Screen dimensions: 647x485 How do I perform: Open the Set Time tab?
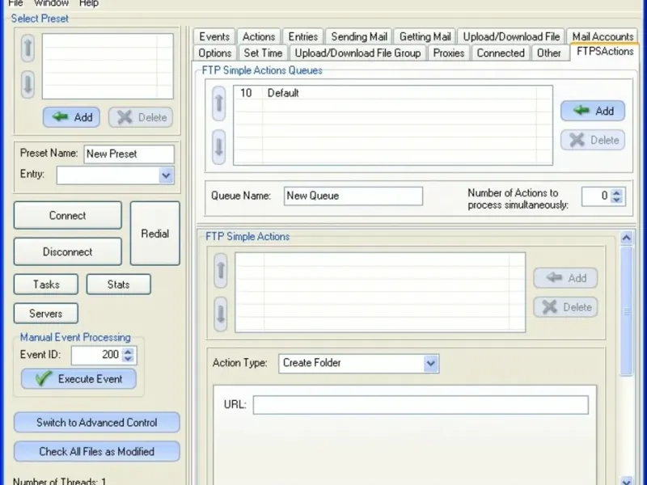[x=263, y=53]
